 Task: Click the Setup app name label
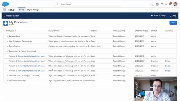coord(12,10)
